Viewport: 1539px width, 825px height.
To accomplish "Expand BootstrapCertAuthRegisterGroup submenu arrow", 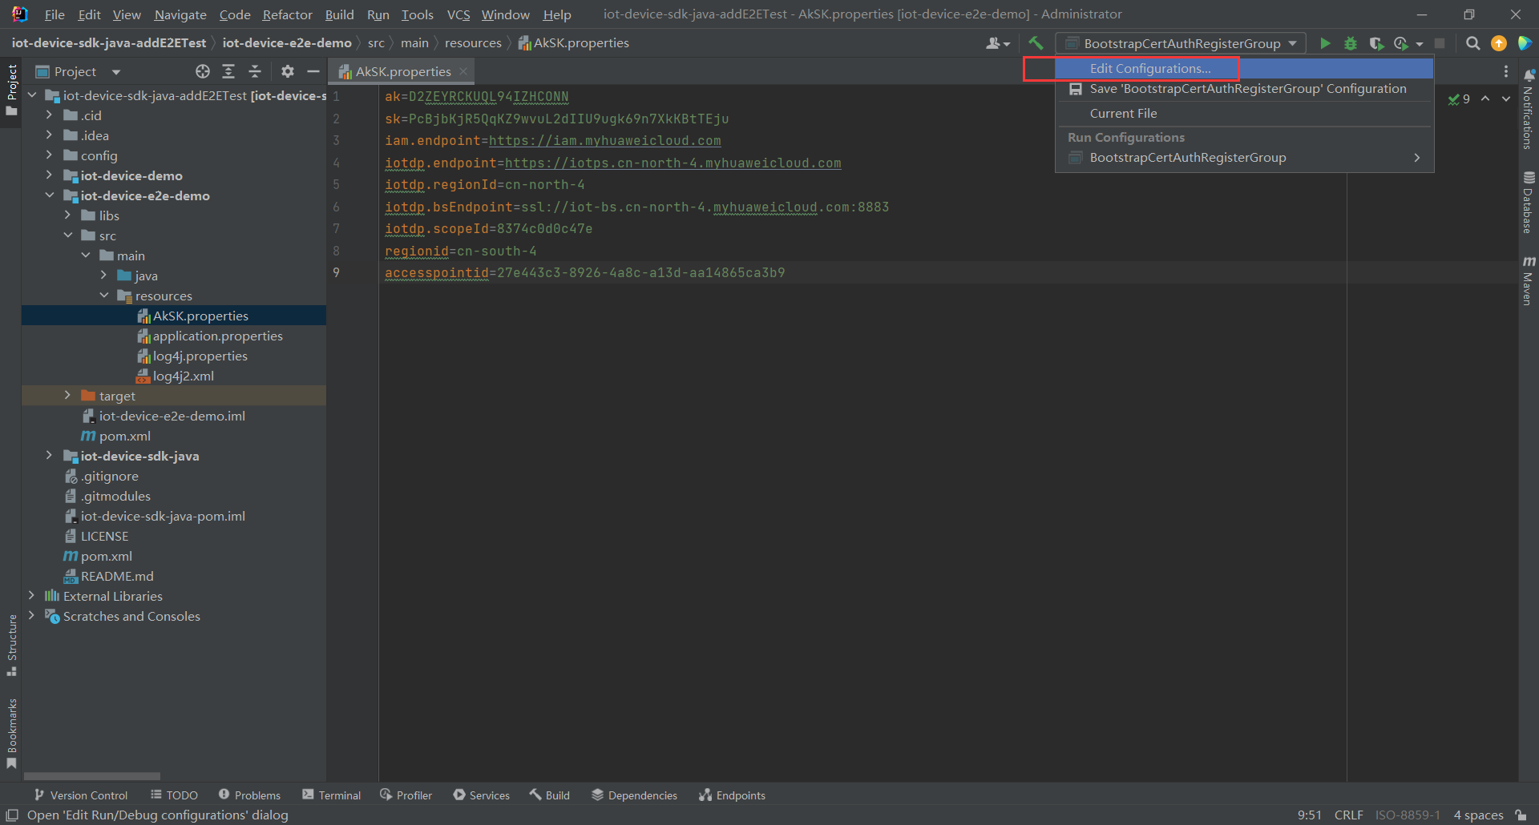I will [x=1417, y=158].
